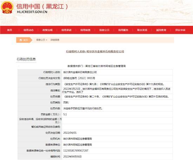Click credit code 11230181769061726T
Viewport: 193px width, 160px height.
(76, 151)
